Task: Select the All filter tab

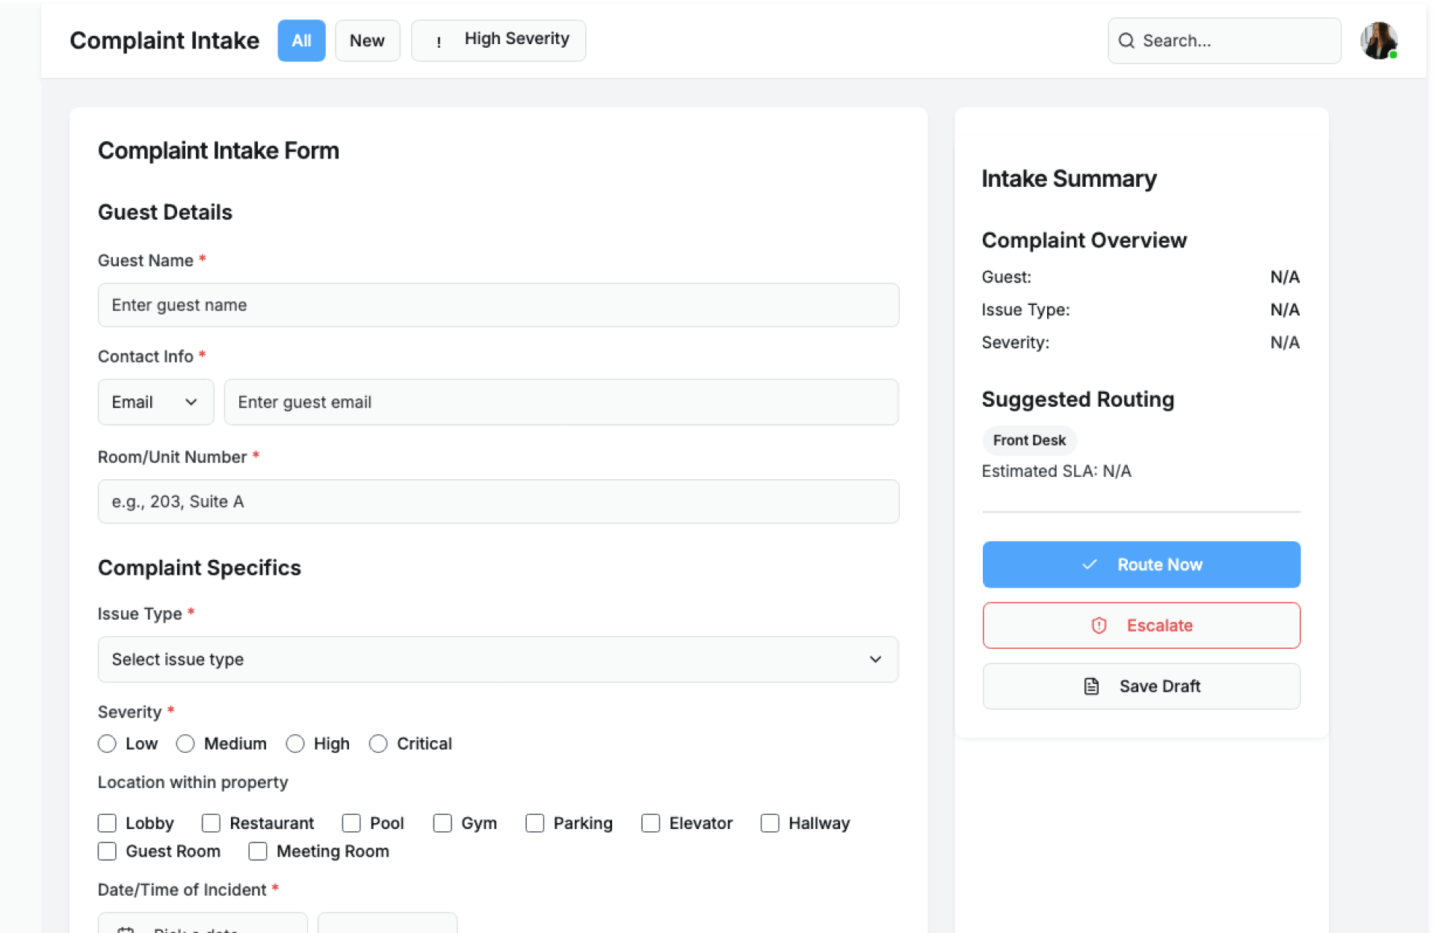Action: coord(301,41)
